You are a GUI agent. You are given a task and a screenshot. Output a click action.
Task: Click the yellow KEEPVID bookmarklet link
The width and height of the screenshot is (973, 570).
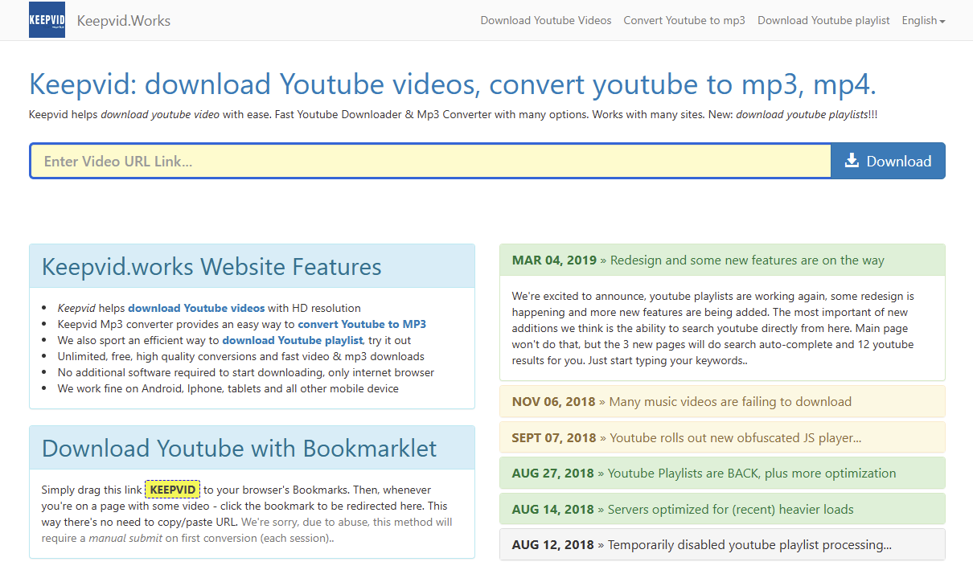[173, 490]
